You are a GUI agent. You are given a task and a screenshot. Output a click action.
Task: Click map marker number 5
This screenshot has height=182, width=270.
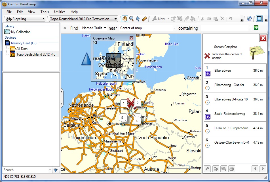tap(122, 118)
